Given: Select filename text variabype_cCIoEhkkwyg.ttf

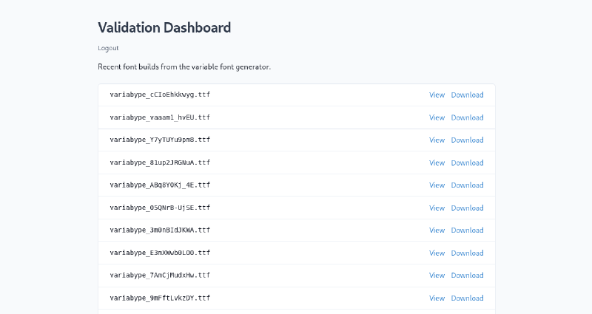Looking at the screenshot, I should (x=160, y=95).
